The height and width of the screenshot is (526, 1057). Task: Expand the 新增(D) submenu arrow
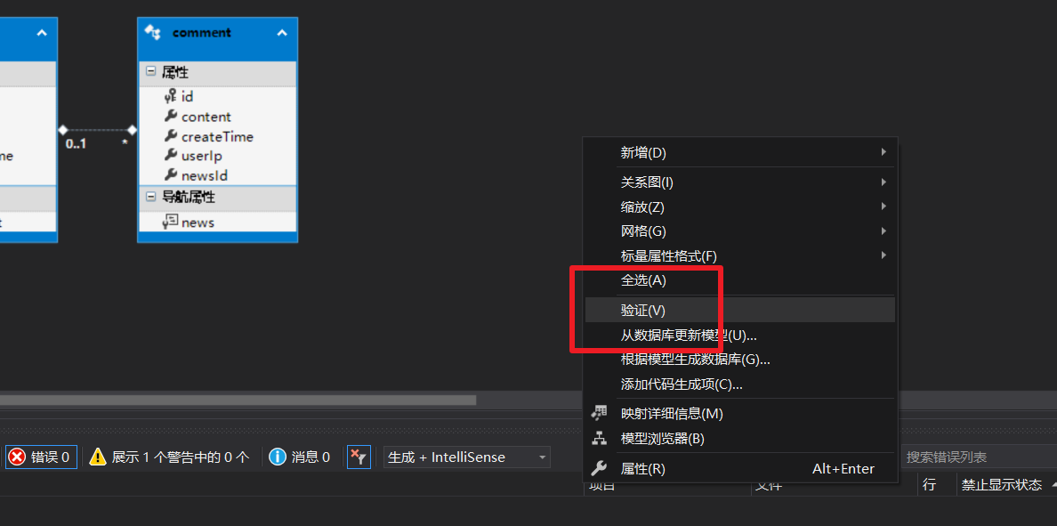pyautogui.click(x=883, y=152)
